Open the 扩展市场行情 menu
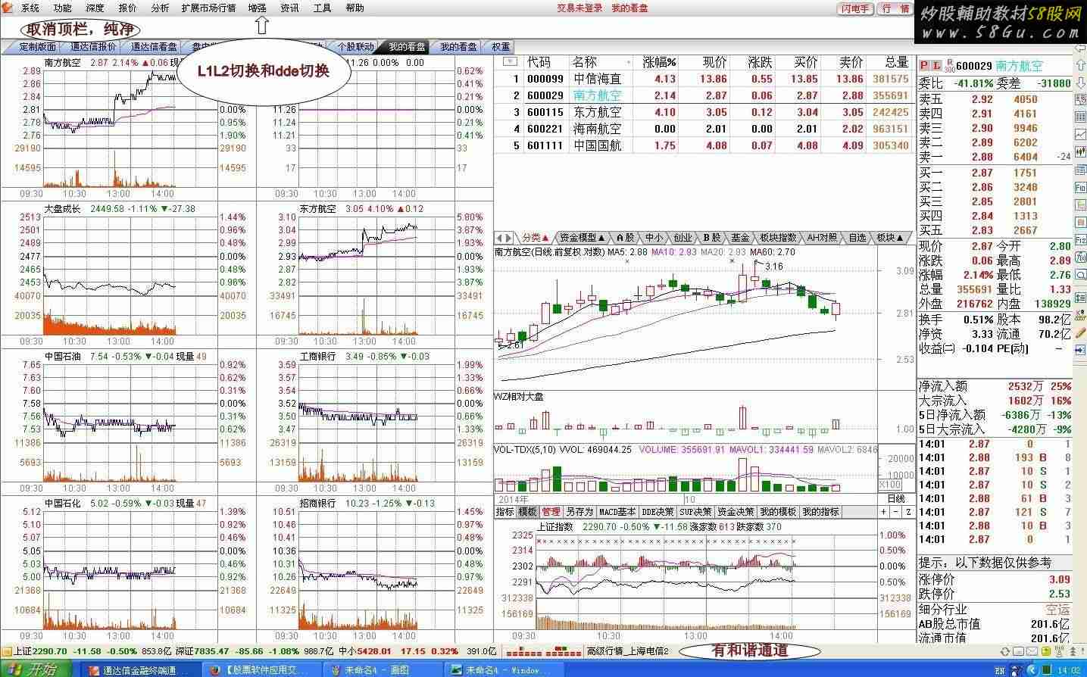The height and width of the screenshot is (677, 1087). pyautogui.click(x=208, y=8)
